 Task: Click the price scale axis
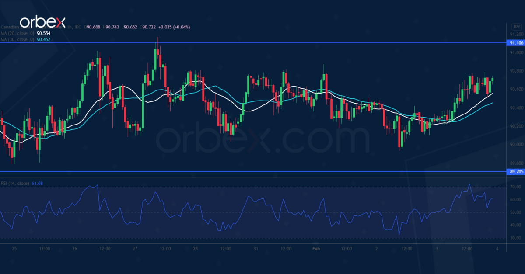[515, 109]
